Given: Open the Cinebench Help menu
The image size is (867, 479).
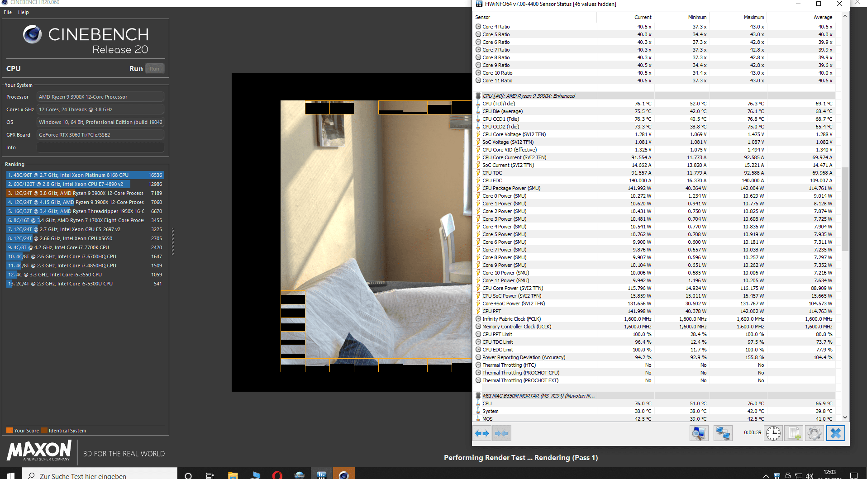Looking at the screenshot, I should (x=24, y=12).
